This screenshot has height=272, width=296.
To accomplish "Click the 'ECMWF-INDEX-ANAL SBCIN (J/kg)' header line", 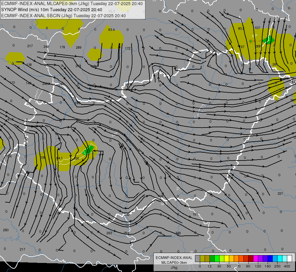I will pos(63,16).
